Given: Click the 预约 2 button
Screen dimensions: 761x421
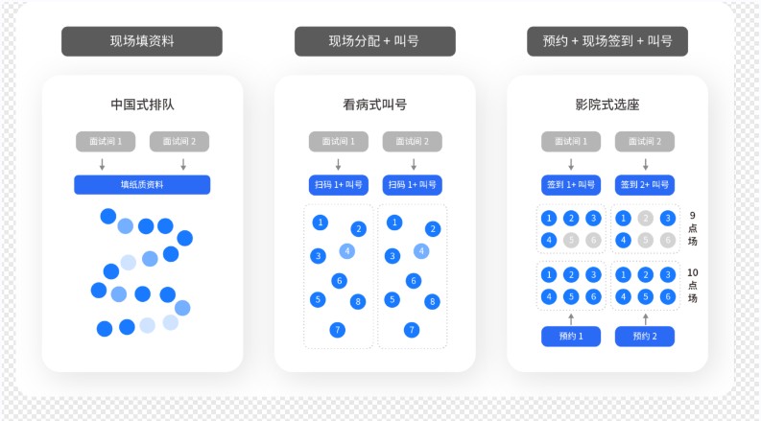Looking at the screenshot, I should point(645,336).
